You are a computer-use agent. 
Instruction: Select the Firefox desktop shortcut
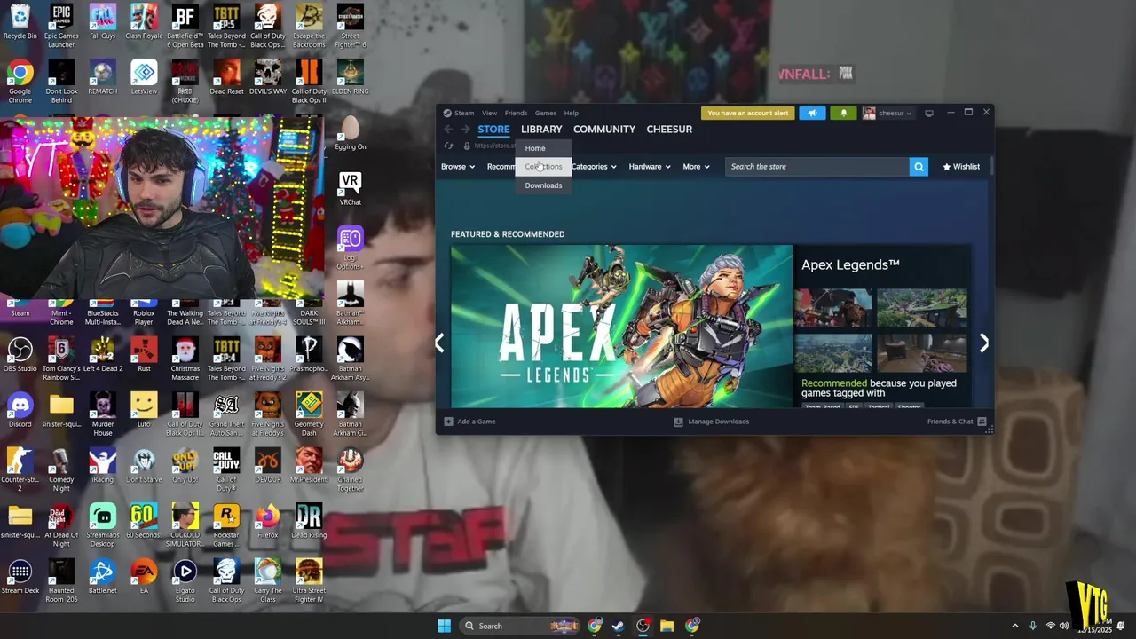click(x=267, y=521)
